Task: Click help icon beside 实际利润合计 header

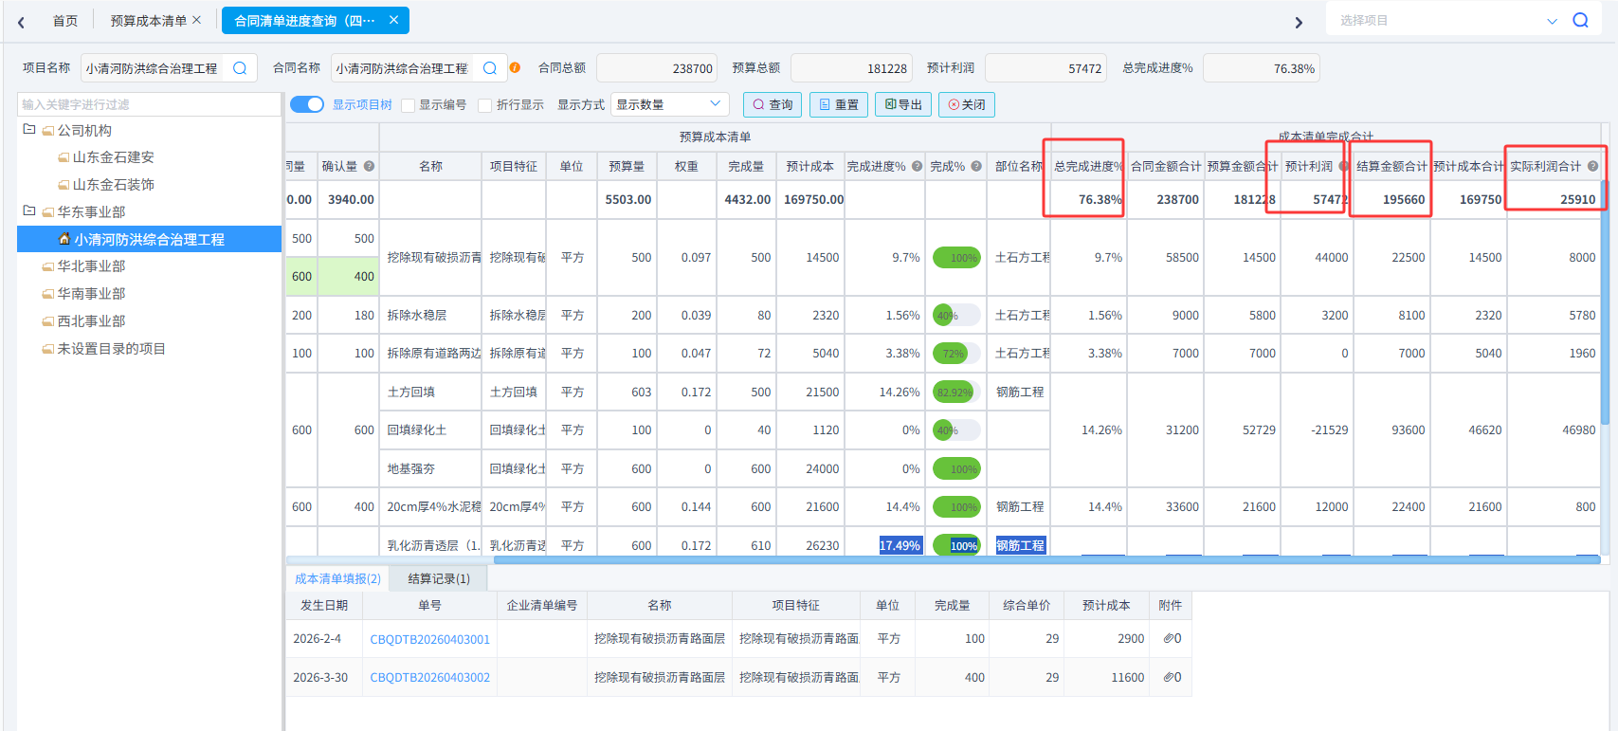Action: tap(1592, 166)
